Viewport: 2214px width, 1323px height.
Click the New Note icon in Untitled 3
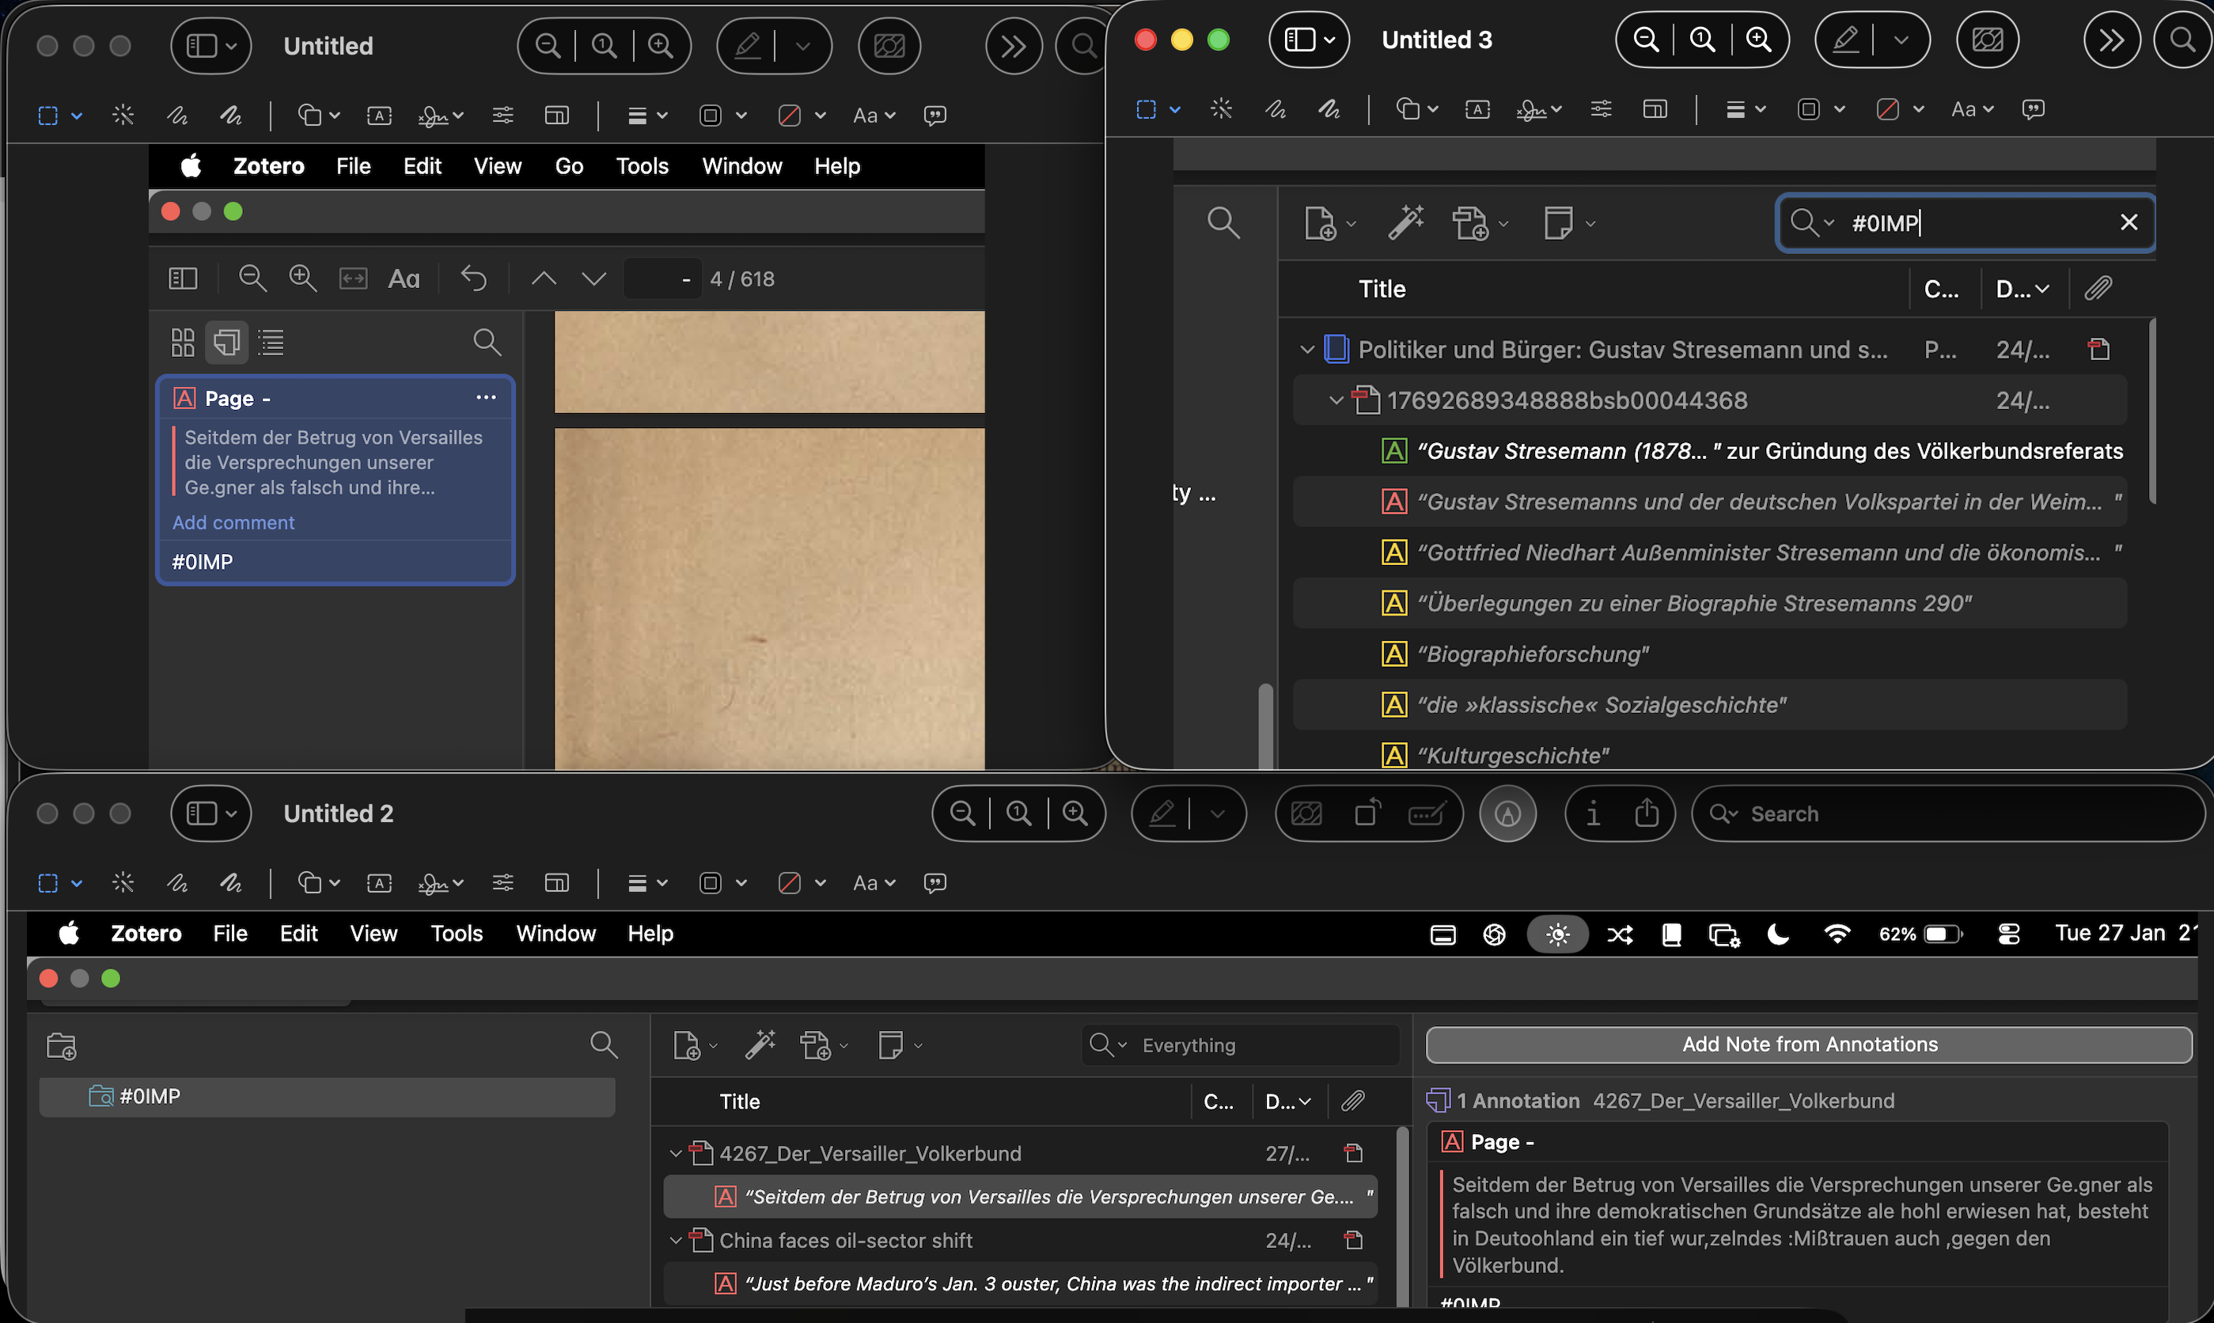1558,223
